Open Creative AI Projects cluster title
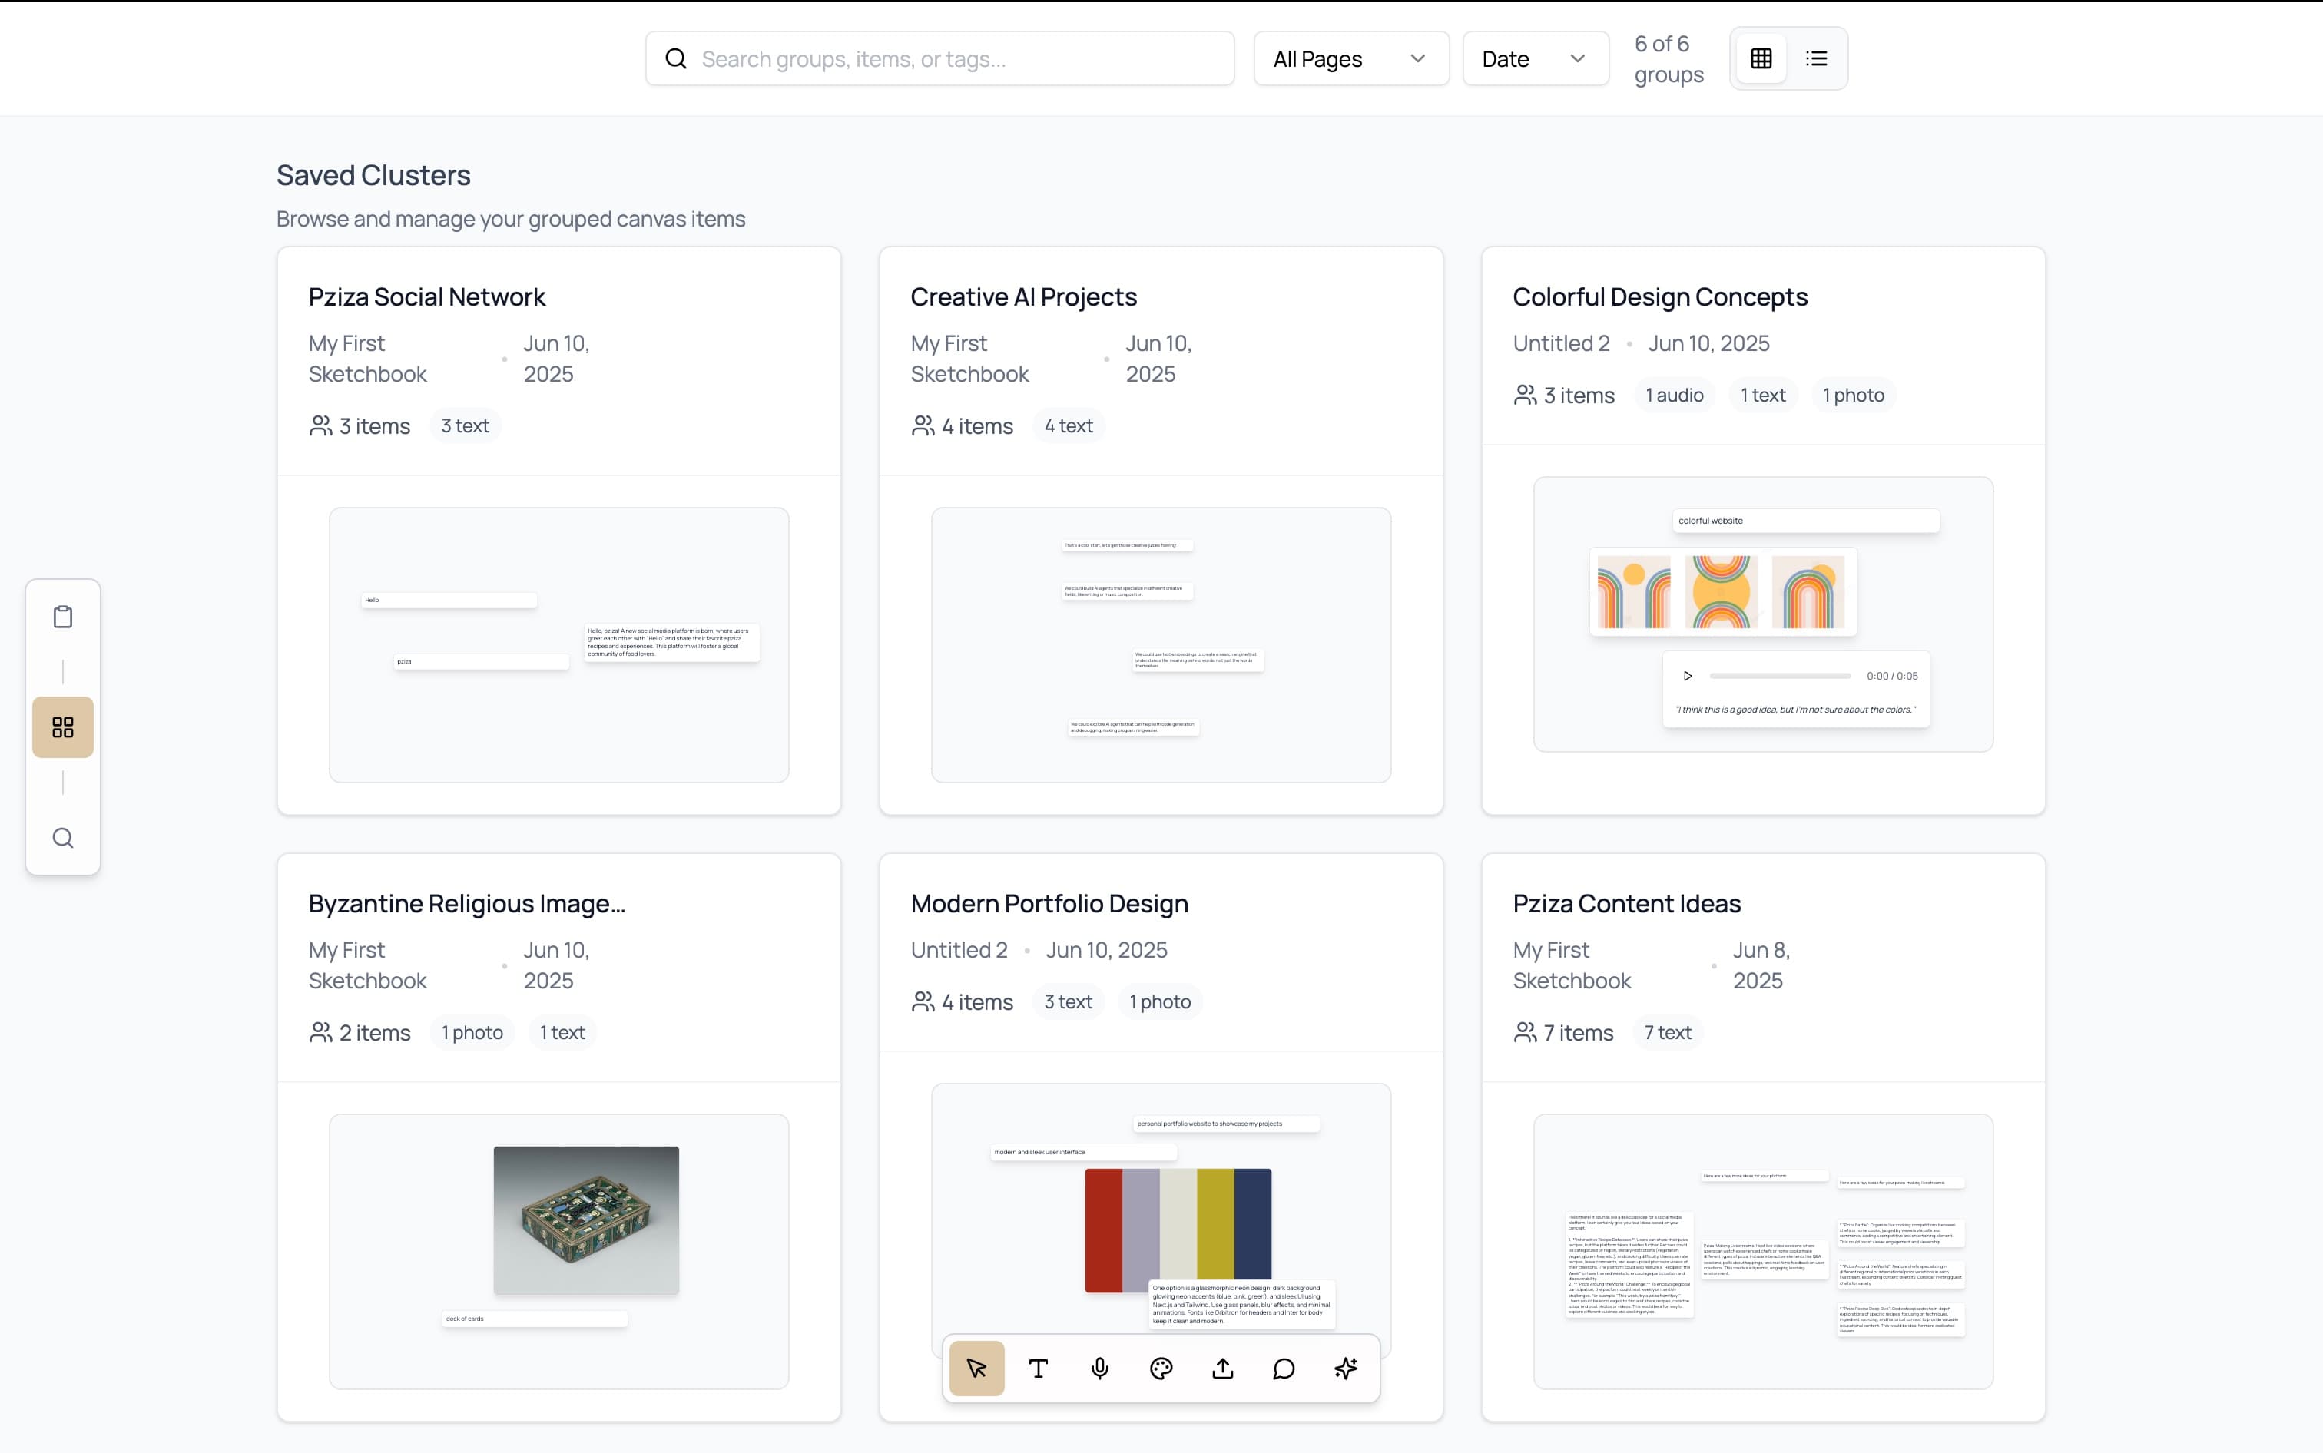The height and width of the screenshot is (1453, 2323). pos(1022,297)
